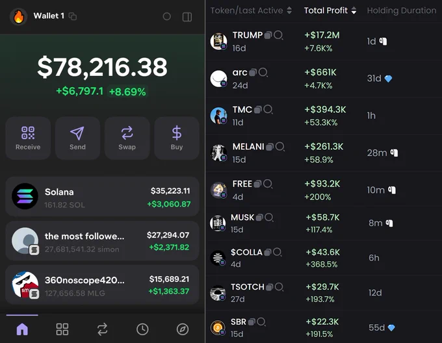Search the TSOTCH token
Image resolution: width=442 pixels, height=343 pixels.
point(279,287)
